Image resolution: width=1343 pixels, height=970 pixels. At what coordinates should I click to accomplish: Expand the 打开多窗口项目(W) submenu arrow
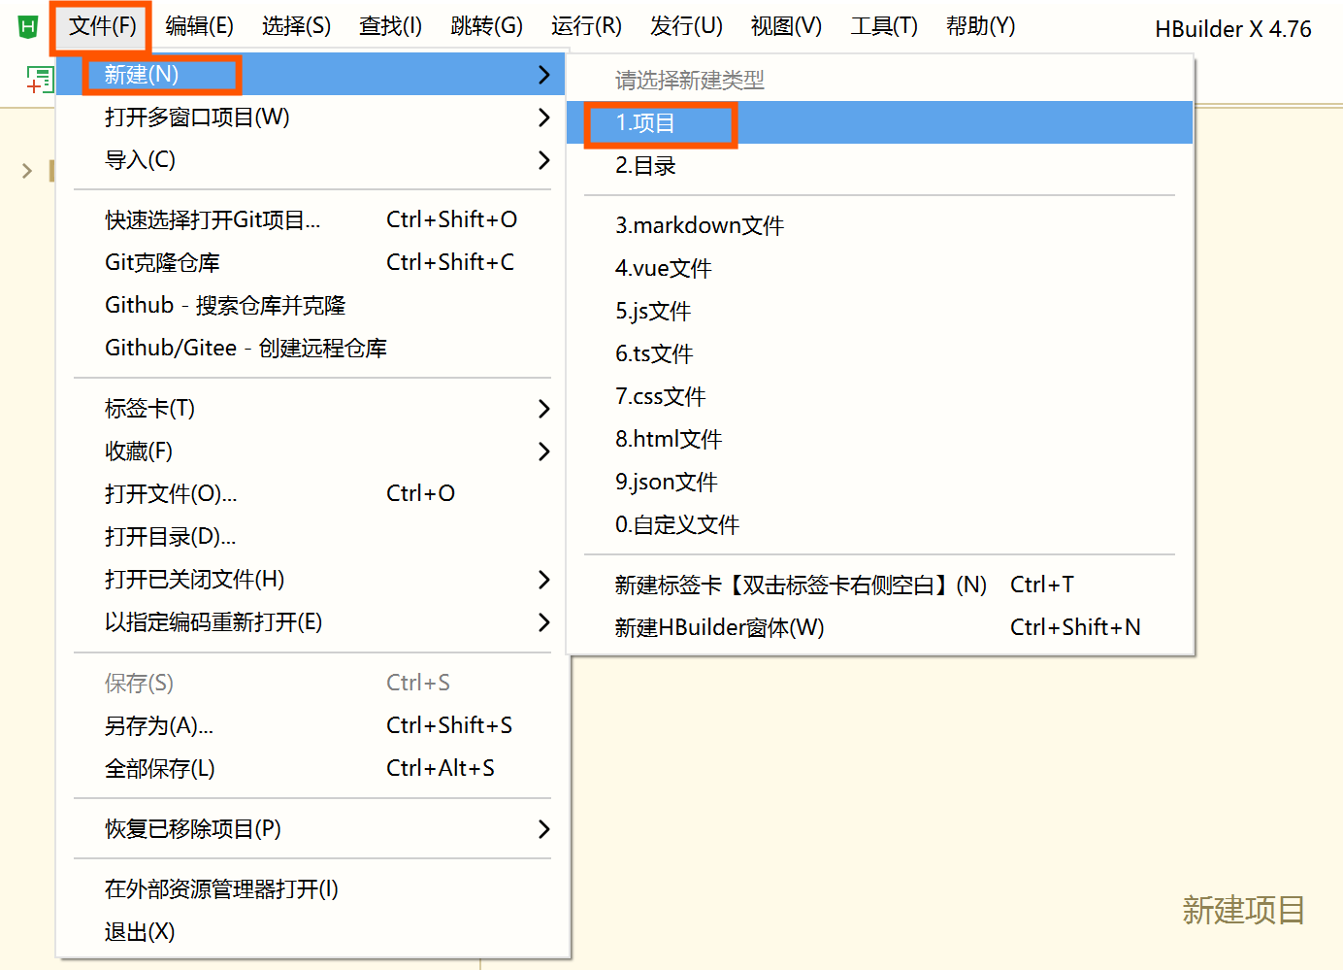coord(543,117)
